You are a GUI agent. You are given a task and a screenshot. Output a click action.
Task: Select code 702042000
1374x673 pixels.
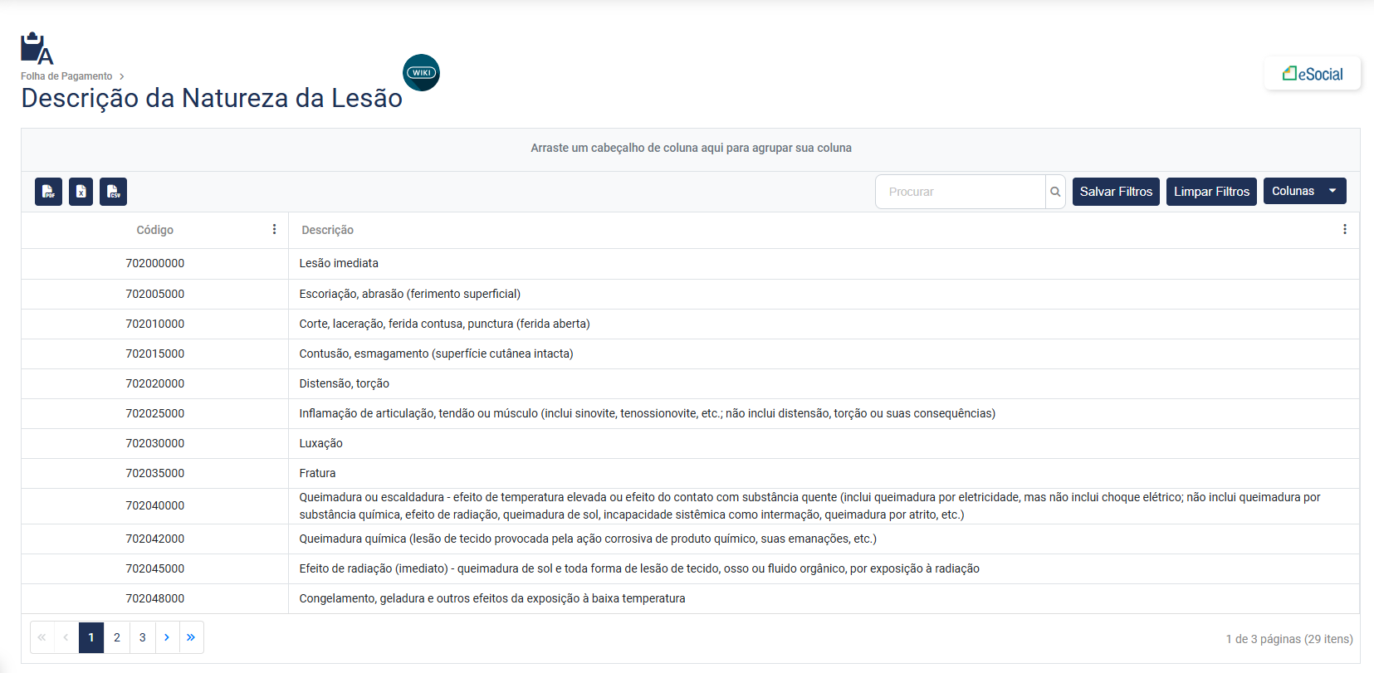pos(155,539)
